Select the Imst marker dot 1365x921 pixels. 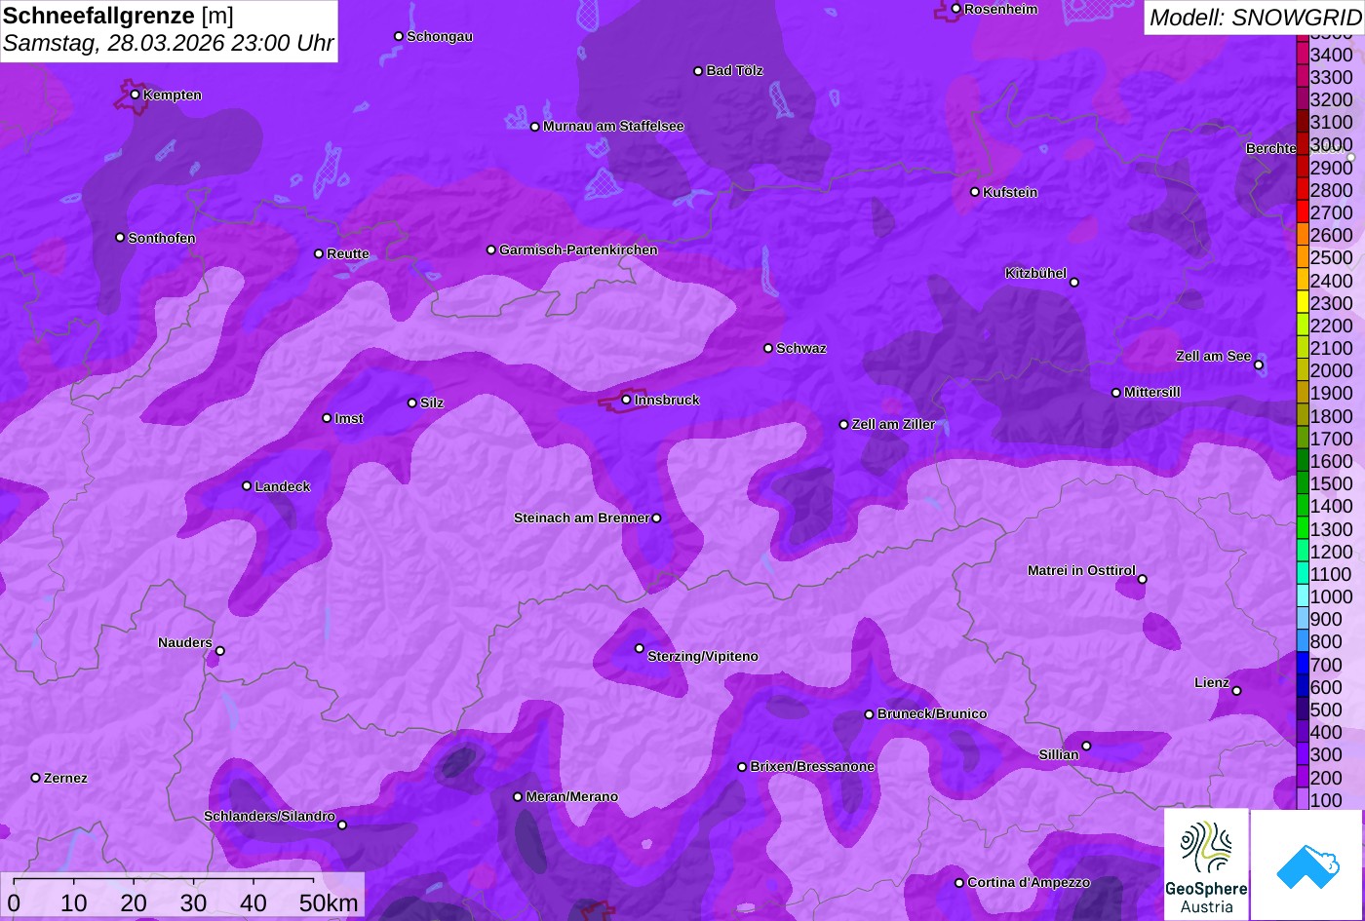click(x=327, y=418)
